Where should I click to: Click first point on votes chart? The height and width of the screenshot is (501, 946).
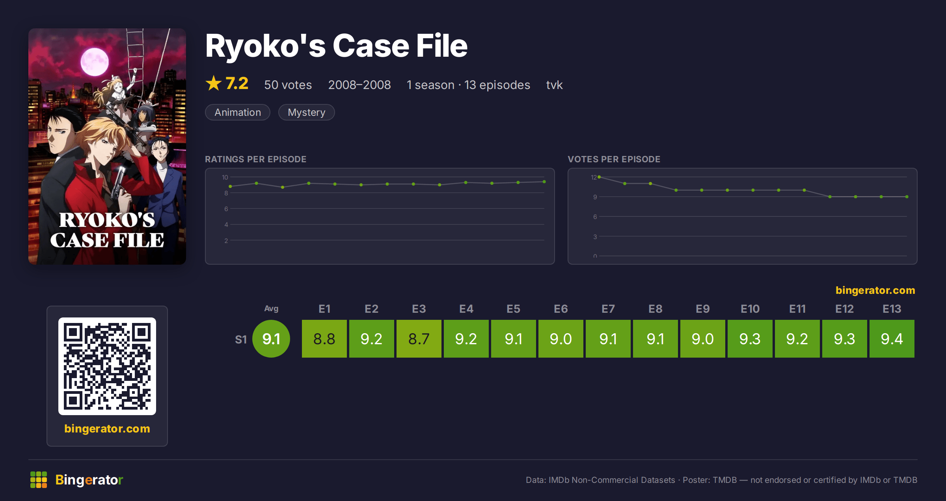(599, 177)
